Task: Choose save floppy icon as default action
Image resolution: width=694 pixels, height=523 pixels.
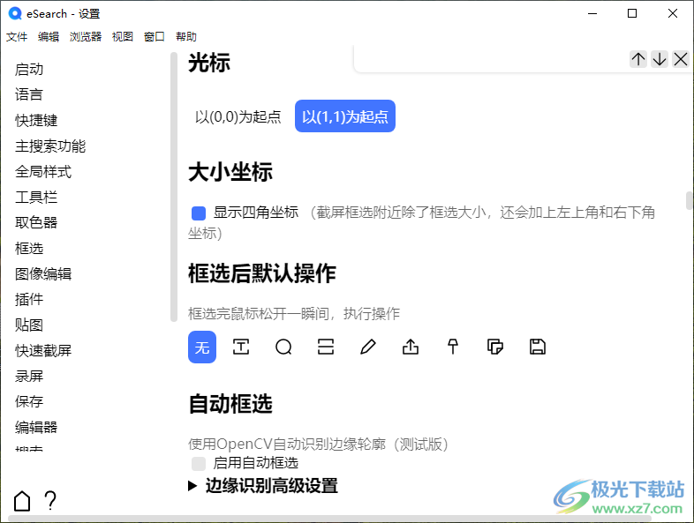Action: pyautogui.click(x=538, y=347)
